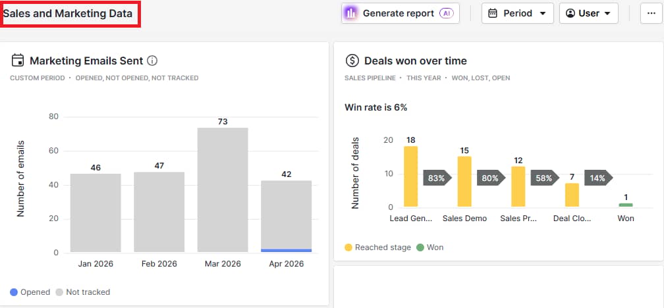Click the Sales and Marketing Data title
The image size is (664, 308).
(x=68, y=14)
